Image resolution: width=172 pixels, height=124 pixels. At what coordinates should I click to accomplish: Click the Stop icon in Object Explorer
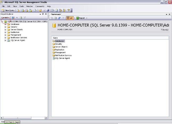click(x=17, y=18)
